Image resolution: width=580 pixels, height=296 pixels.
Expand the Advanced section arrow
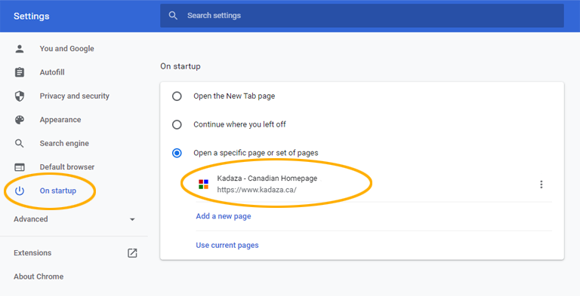(132, 220)
